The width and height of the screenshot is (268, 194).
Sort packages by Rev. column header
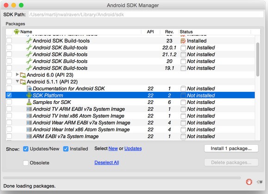click(169, 32)
